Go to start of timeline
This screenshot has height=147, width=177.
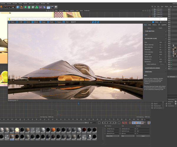(x=99, y=123)
